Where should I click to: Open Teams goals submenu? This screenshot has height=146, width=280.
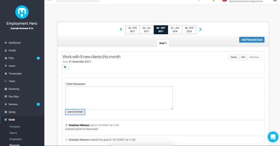[13, 133]
